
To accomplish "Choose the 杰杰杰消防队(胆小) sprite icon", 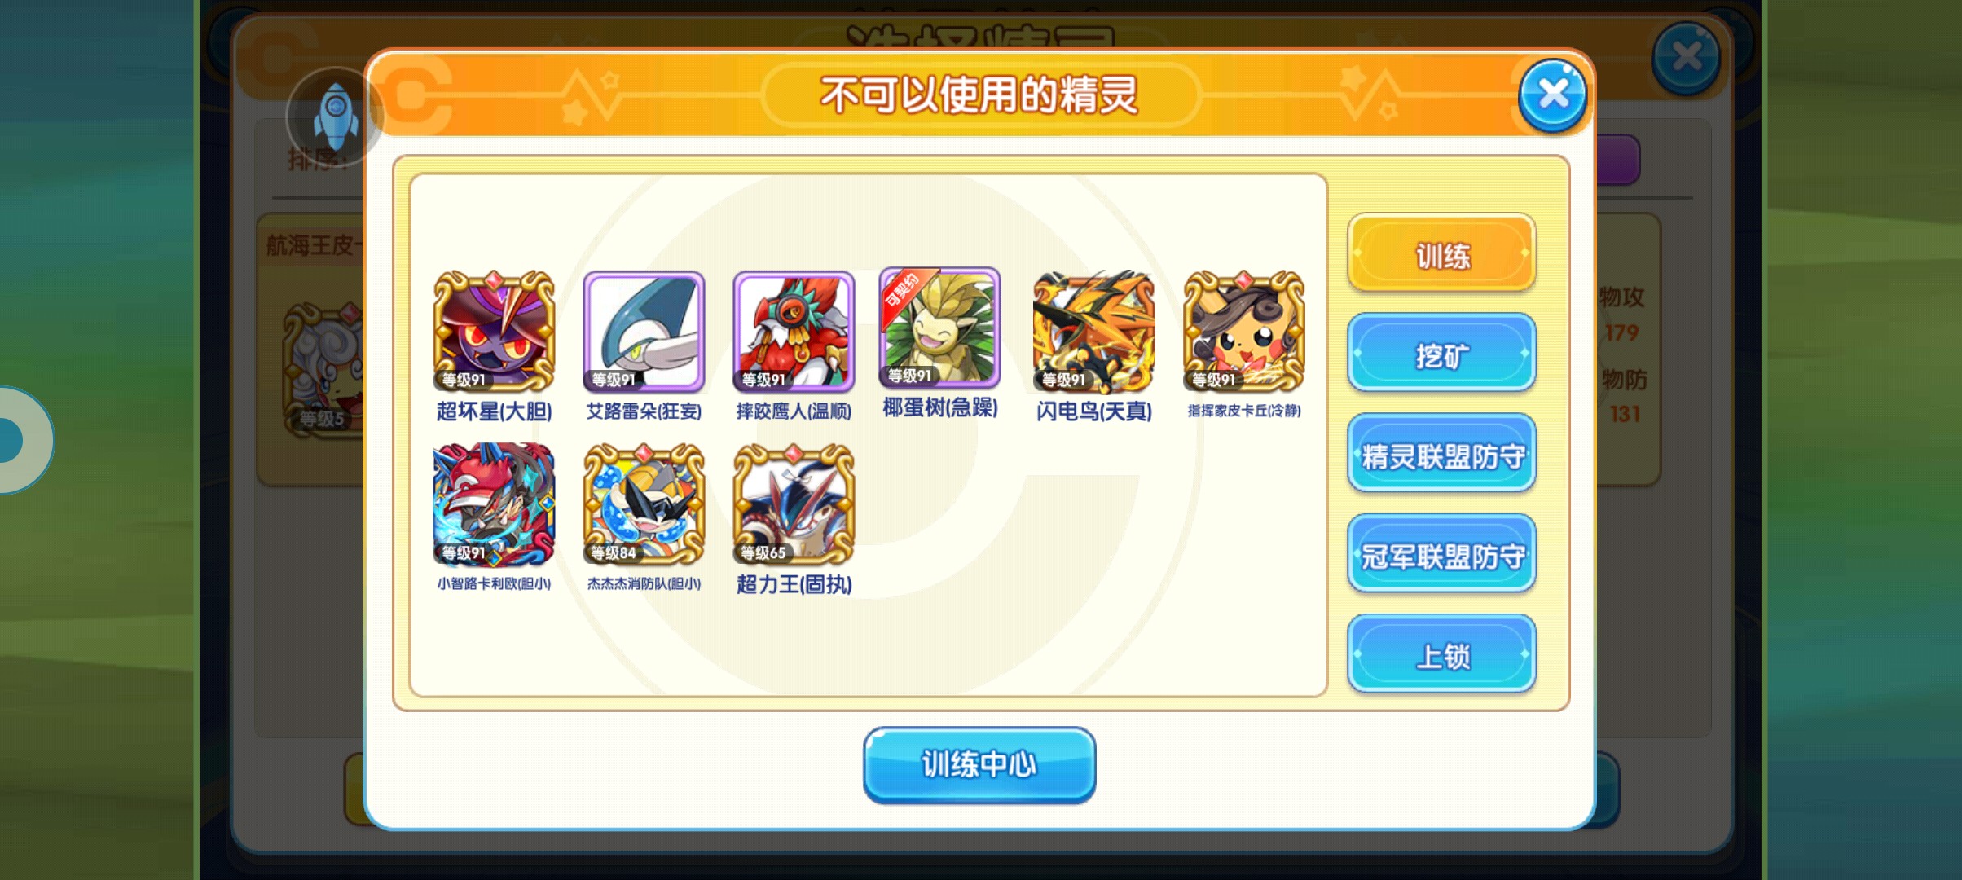I will pyautogui.click(x=644, y=504).
